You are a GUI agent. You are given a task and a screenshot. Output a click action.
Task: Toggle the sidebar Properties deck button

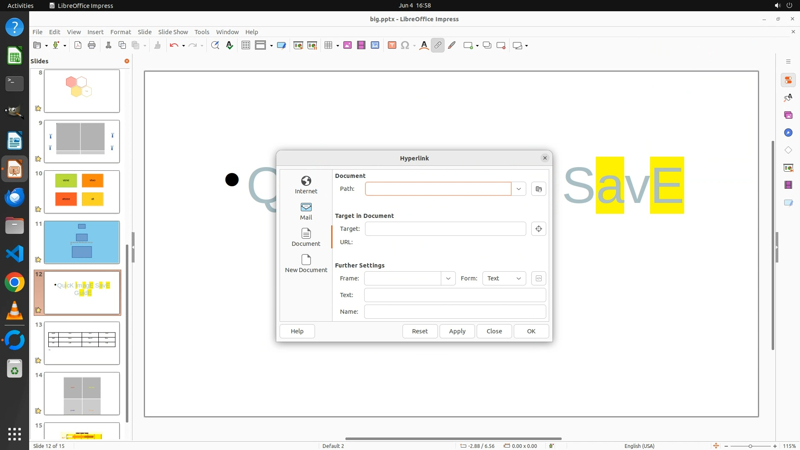788,80
